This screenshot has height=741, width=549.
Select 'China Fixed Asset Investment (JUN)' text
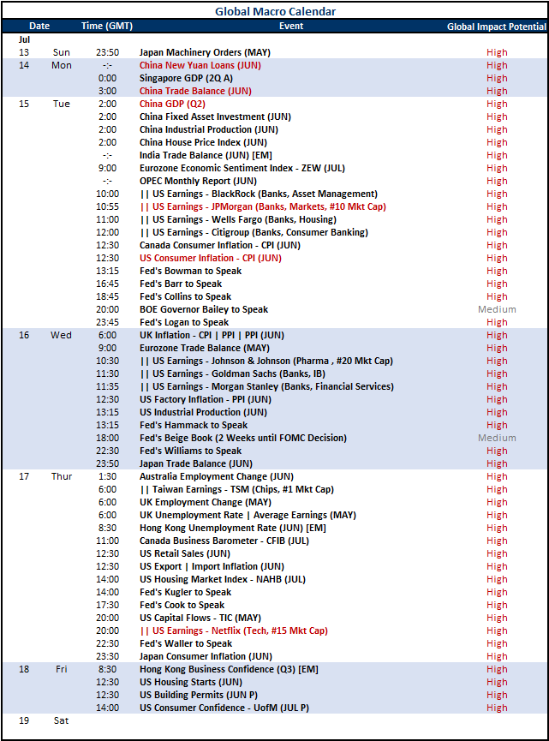[215, 117]
